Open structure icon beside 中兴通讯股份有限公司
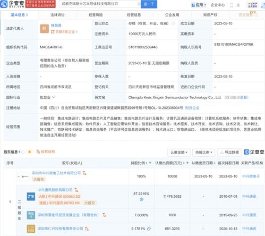265x236 pixels. [x=76, y=190]
